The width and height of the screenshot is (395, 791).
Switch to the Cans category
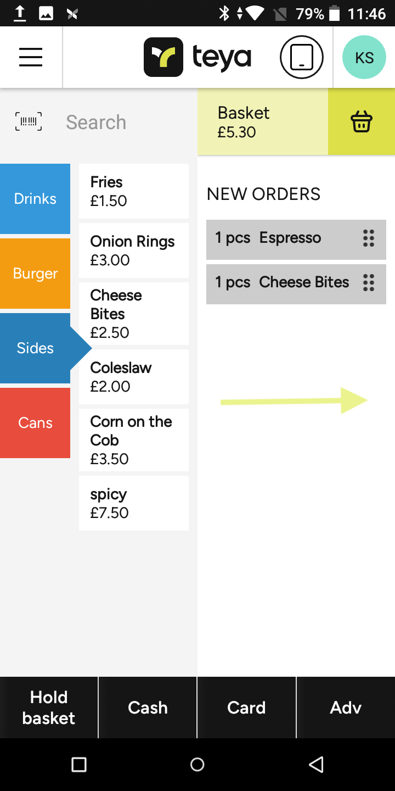tap(35, 423)
